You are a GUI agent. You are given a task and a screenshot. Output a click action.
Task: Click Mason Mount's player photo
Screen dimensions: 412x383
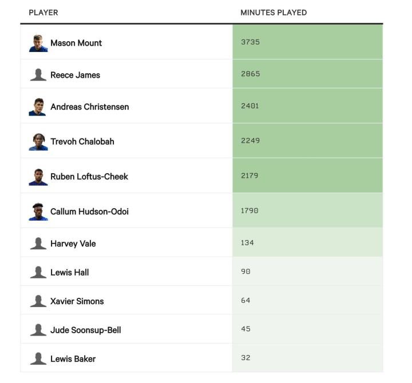(x=38, y=43)
